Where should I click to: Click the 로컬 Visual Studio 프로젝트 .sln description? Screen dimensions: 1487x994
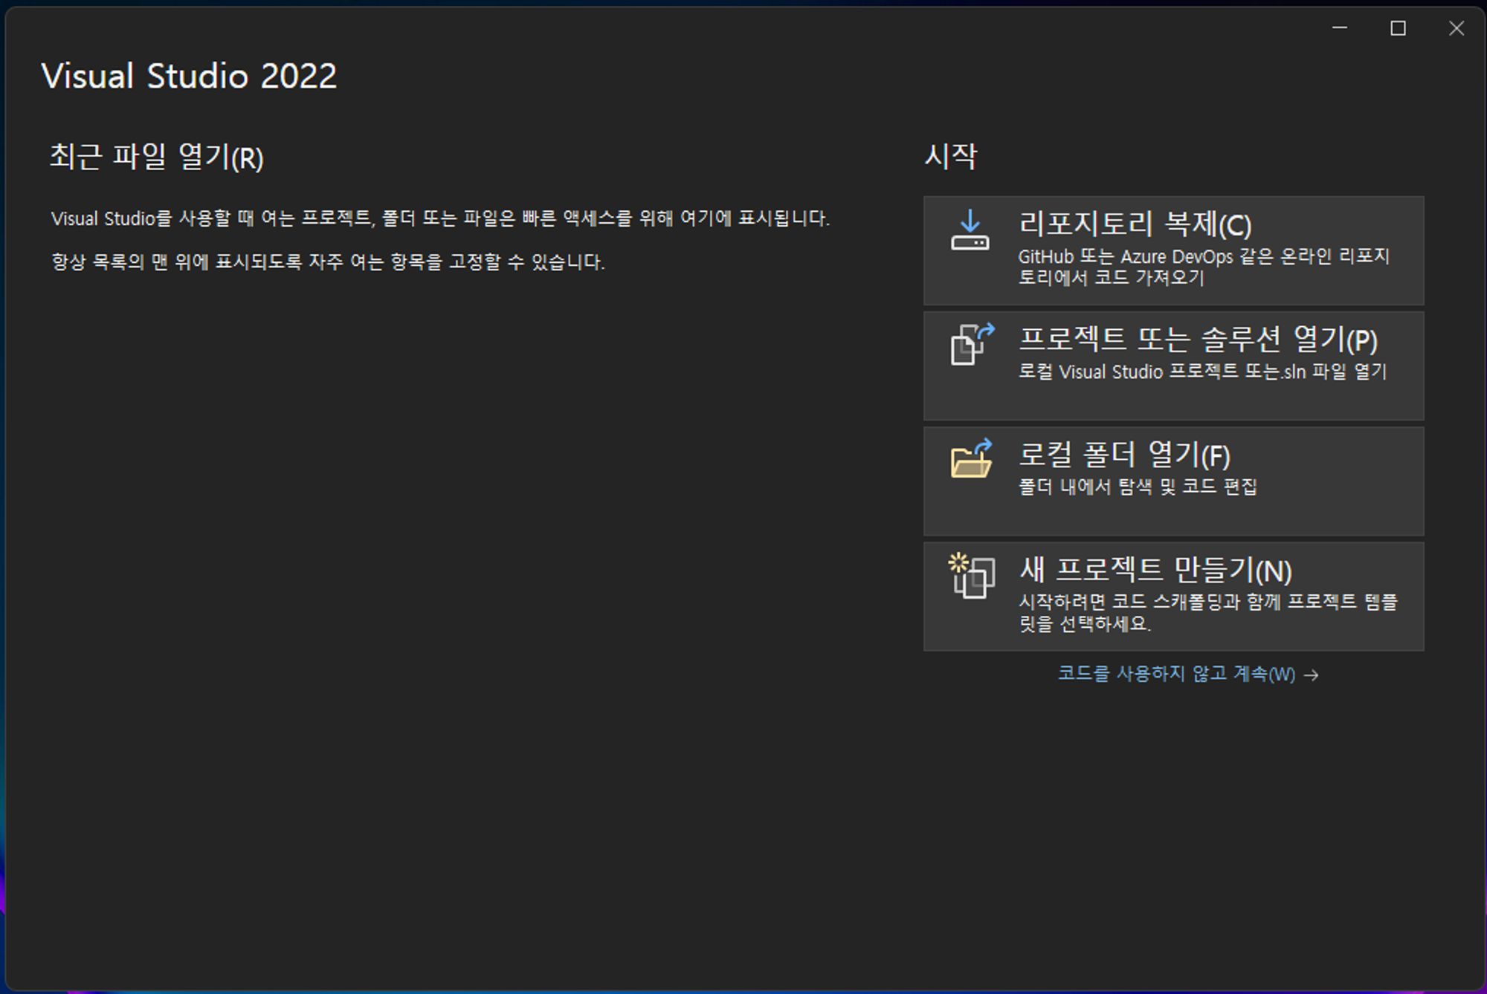(x=1202, y=371)
